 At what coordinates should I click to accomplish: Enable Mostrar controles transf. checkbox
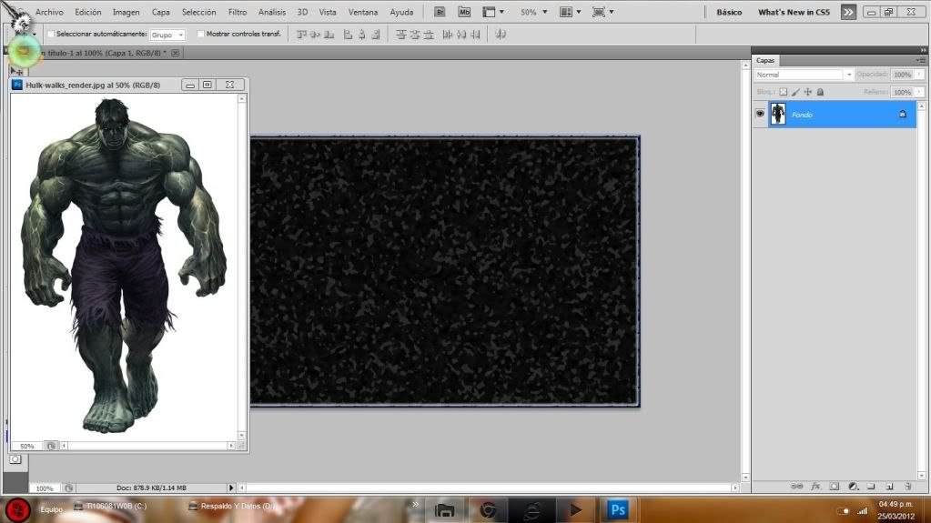coord(201,34)
